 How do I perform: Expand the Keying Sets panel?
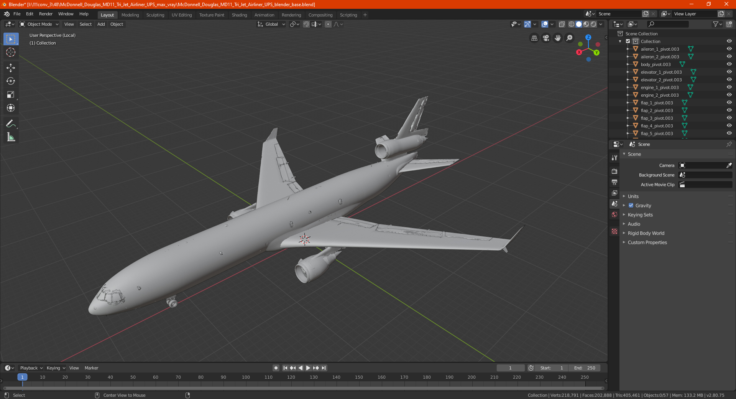(x=640, y=214)
